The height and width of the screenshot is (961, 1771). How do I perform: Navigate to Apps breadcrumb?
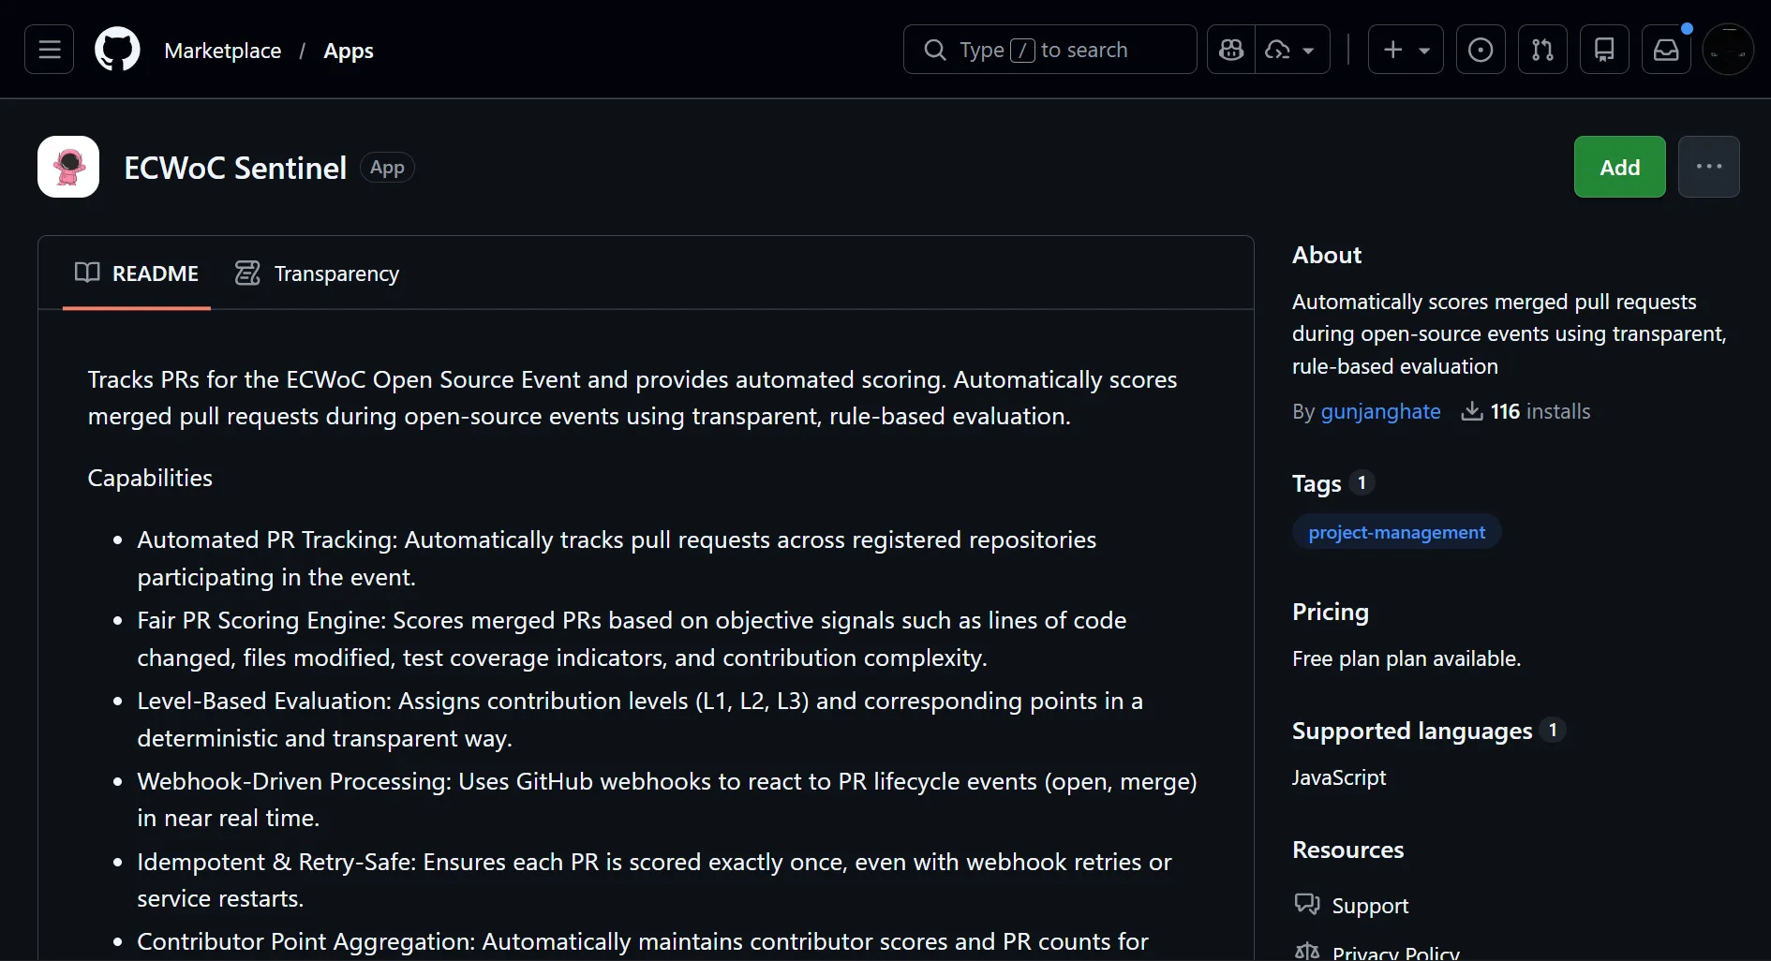pos(349,51)
